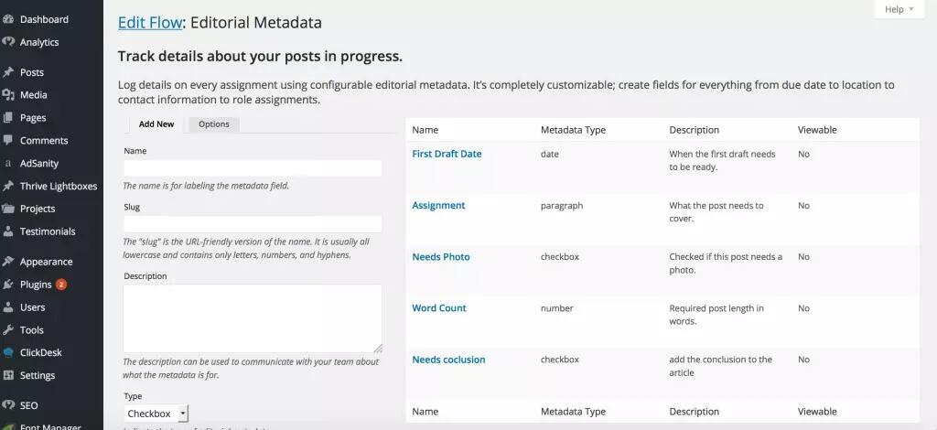This screenshot has width=937, height=430.
Task: Click inside the Description text area
Action: (x=253, y=317)
